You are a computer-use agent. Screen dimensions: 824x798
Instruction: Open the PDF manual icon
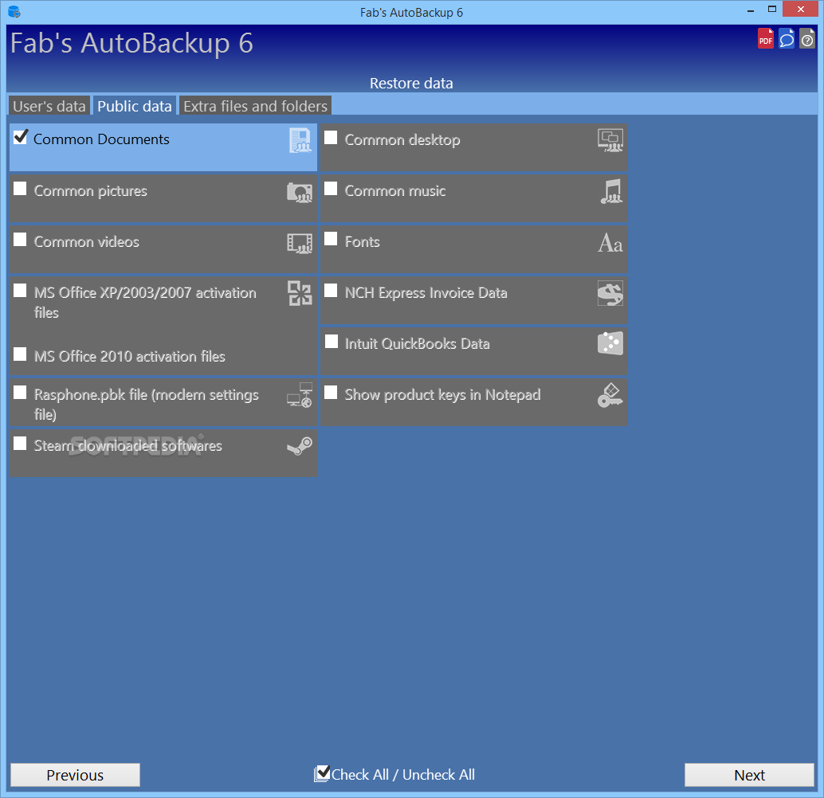click(x=765, y=39)
